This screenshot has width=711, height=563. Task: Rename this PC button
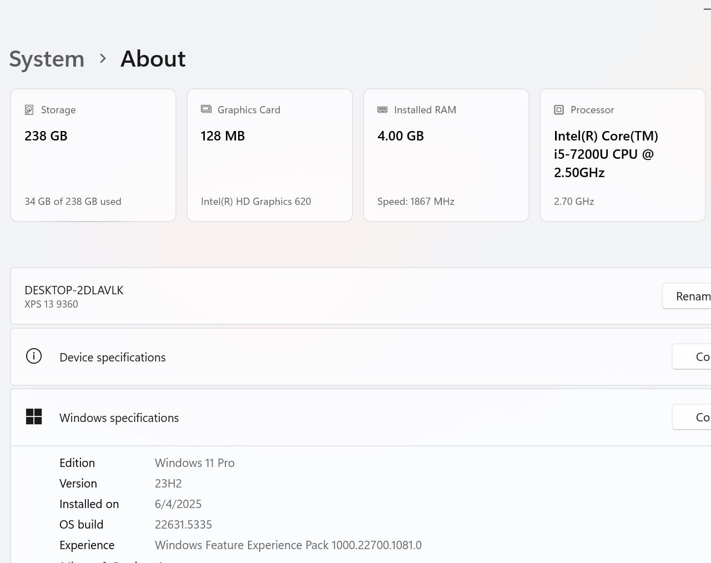click(687, 296)
